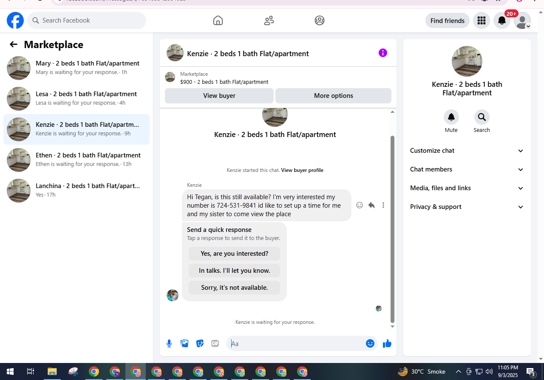Search in conversation with the magnifier icon
The image size is (544, 380).
[482, 117]
